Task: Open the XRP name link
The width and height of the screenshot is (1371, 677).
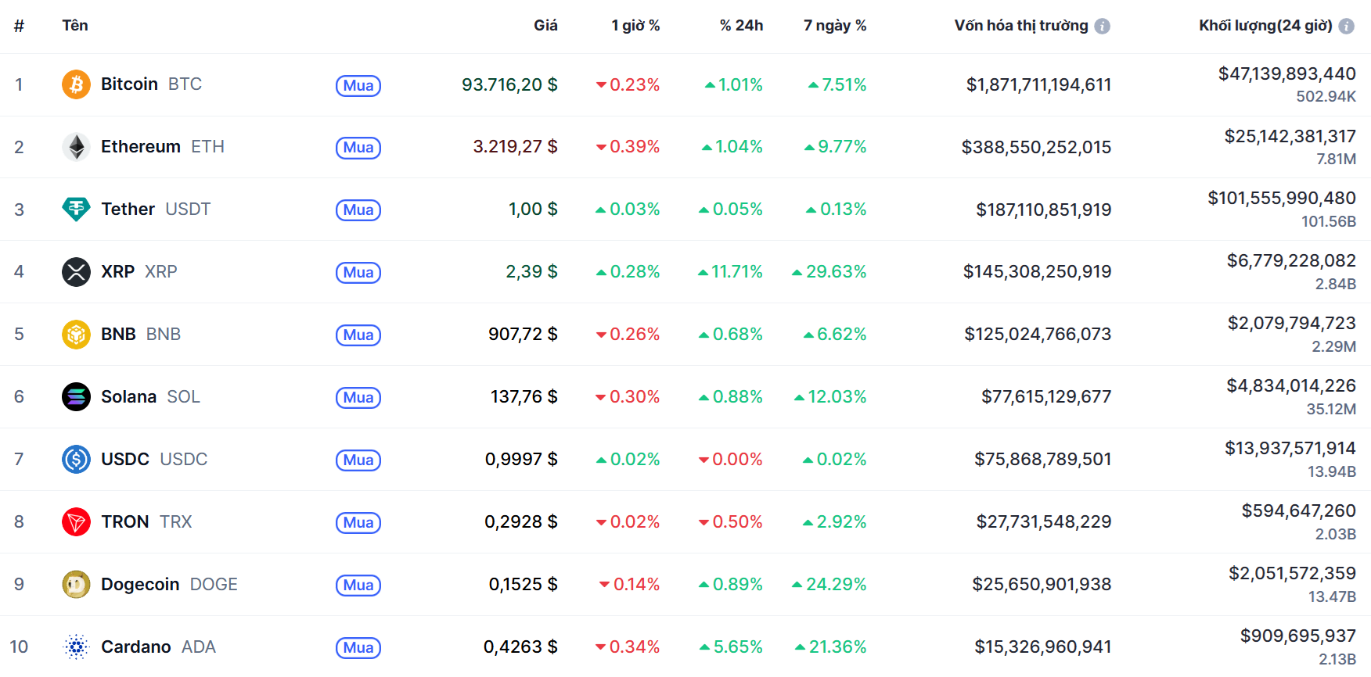Action: coord(139,272)
